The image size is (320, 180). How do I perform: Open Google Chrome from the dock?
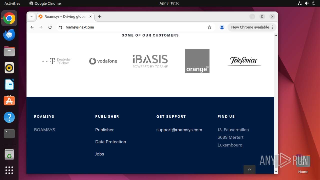pyautogui.click(x=9, y=18)
